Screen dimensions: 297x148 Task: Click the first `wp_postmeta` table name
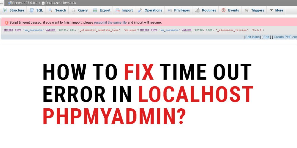click(33, 30)
